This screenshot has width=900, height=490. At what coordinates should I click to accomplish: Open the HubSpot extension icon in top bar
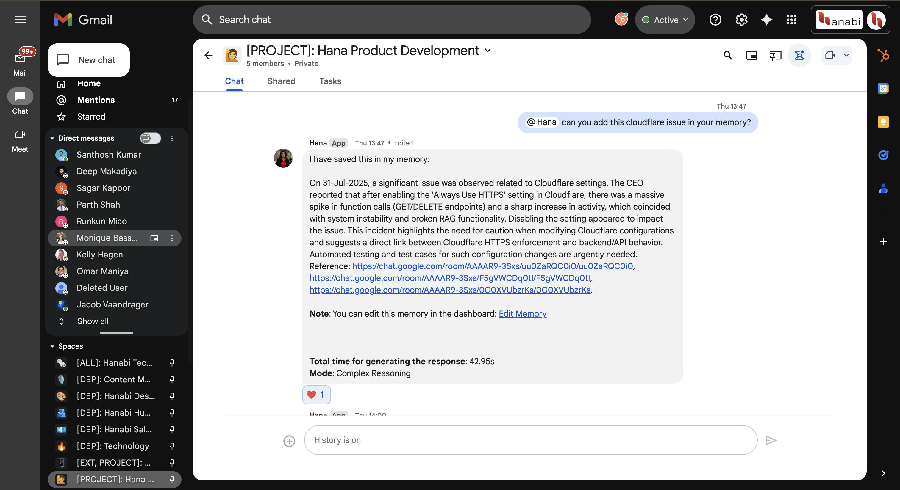(x=621, y=20)
